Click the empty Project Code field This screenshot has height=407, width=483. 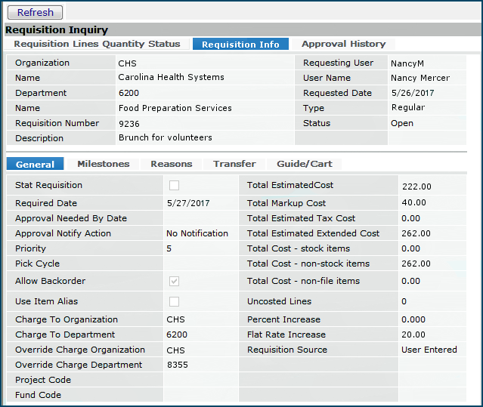[200, 380]
